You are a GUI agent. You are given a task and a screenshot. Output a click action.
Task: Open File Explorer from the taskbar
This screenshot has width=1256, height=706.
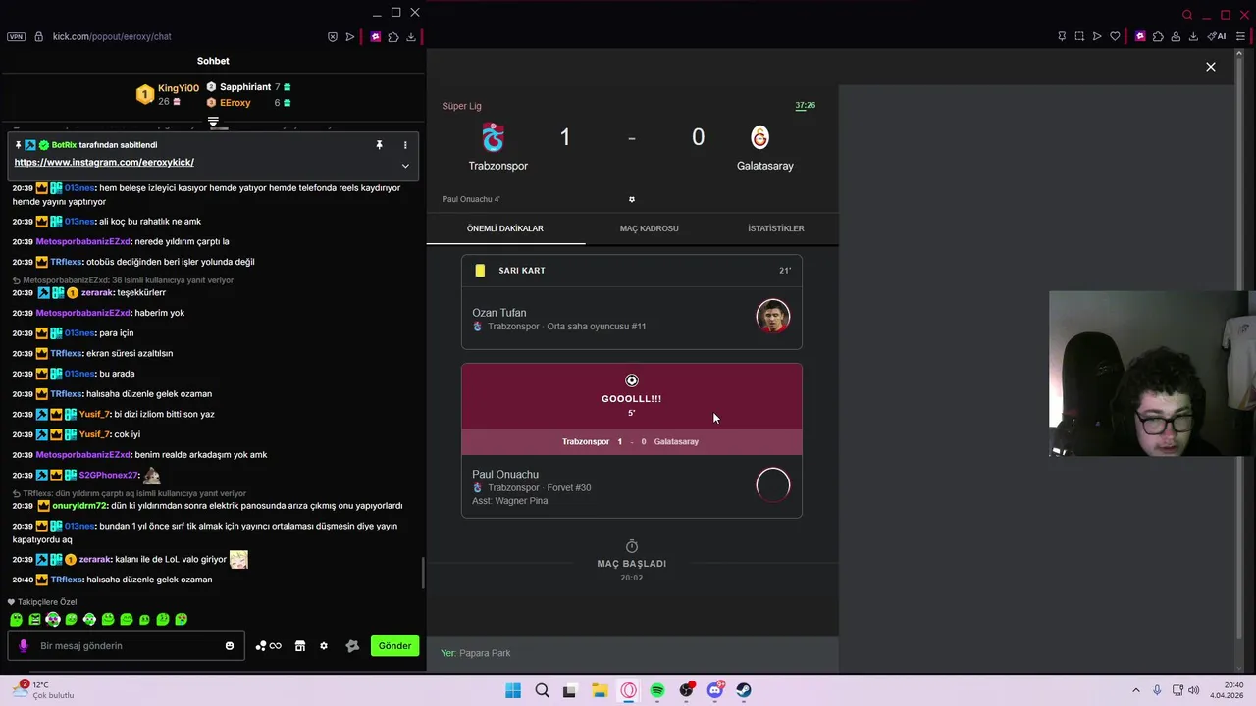(600, 690)
